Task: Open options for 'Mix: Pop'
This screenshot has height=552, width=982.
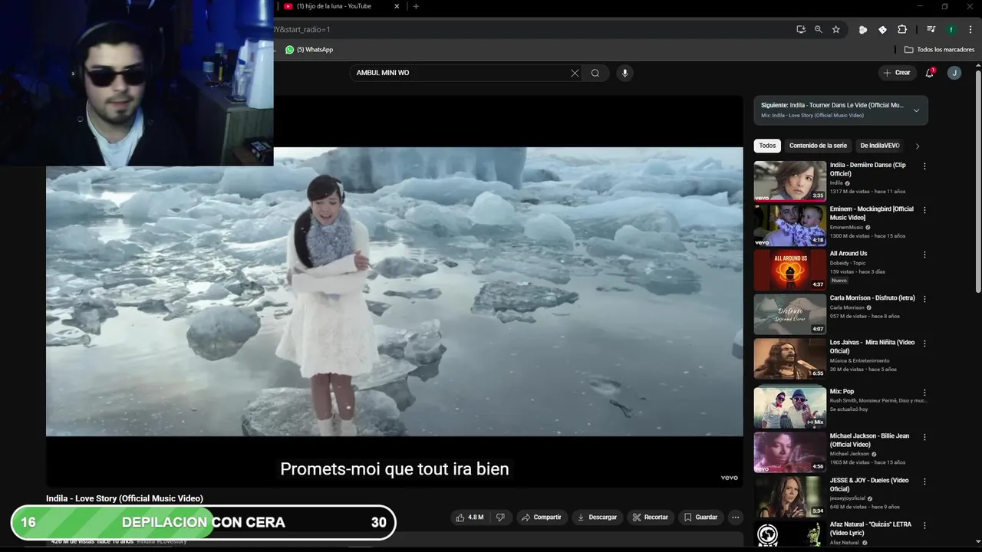Action: (924, 393)
